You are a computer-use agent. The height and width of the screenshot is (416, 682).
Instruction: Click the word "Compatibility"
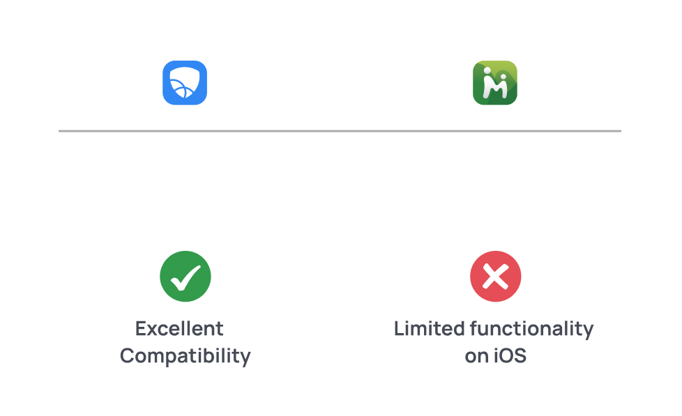[185, 356]
